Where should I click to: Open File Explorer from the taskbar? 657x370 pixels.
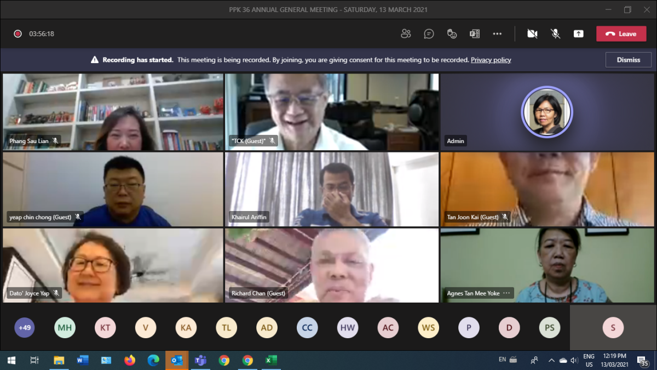point(59,360)
